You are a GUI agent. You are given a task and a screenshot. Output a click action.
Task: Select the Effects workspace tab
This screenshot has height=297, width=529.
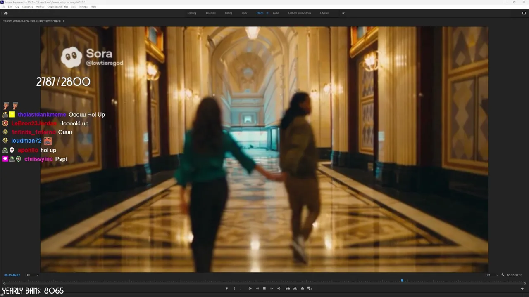260,13
